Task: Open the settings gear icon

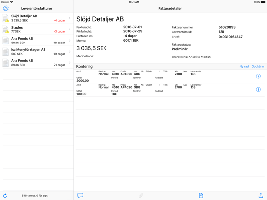Action: 6,8
